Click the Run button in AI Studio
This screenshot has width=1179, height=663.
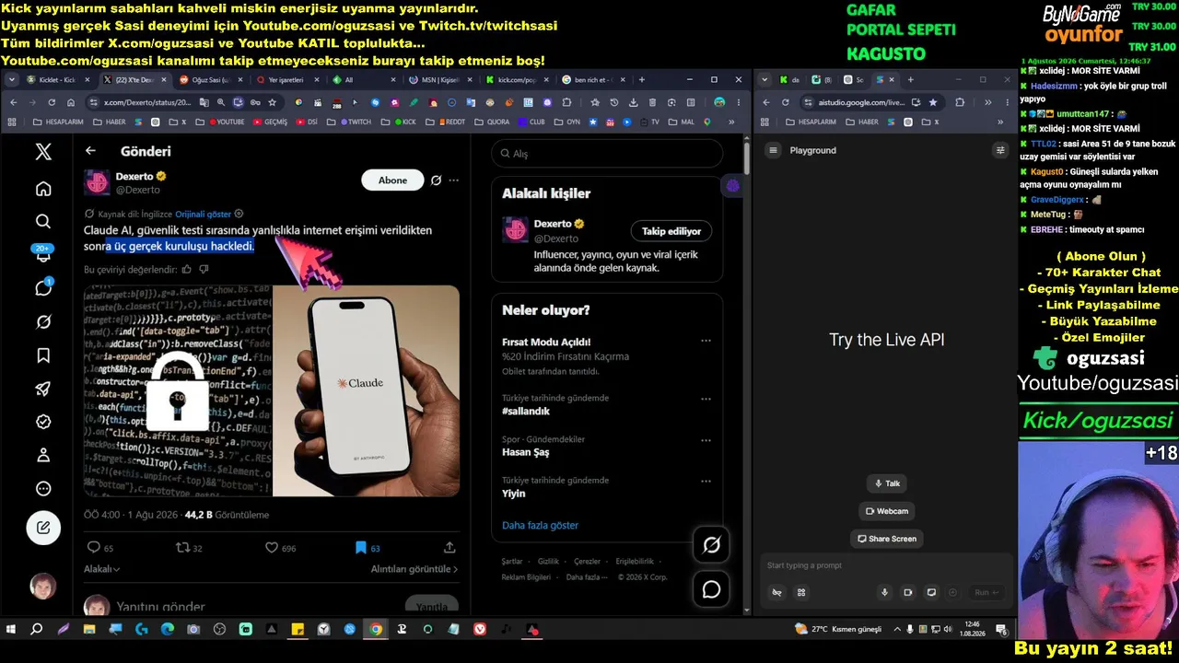[x=986, y=592]
